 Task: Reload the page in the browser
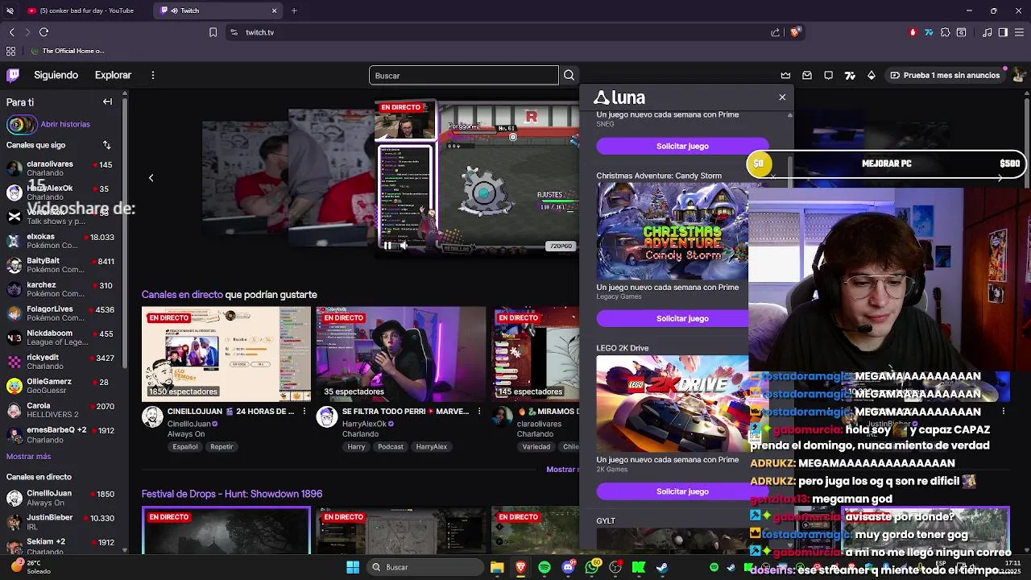[x=43, y=32]
